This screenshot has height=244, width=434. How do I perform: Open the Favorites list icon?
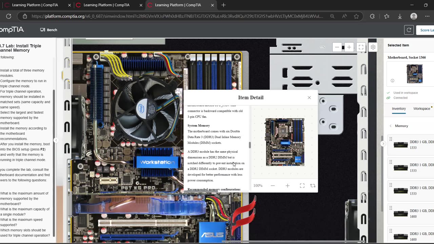(387, 16)
